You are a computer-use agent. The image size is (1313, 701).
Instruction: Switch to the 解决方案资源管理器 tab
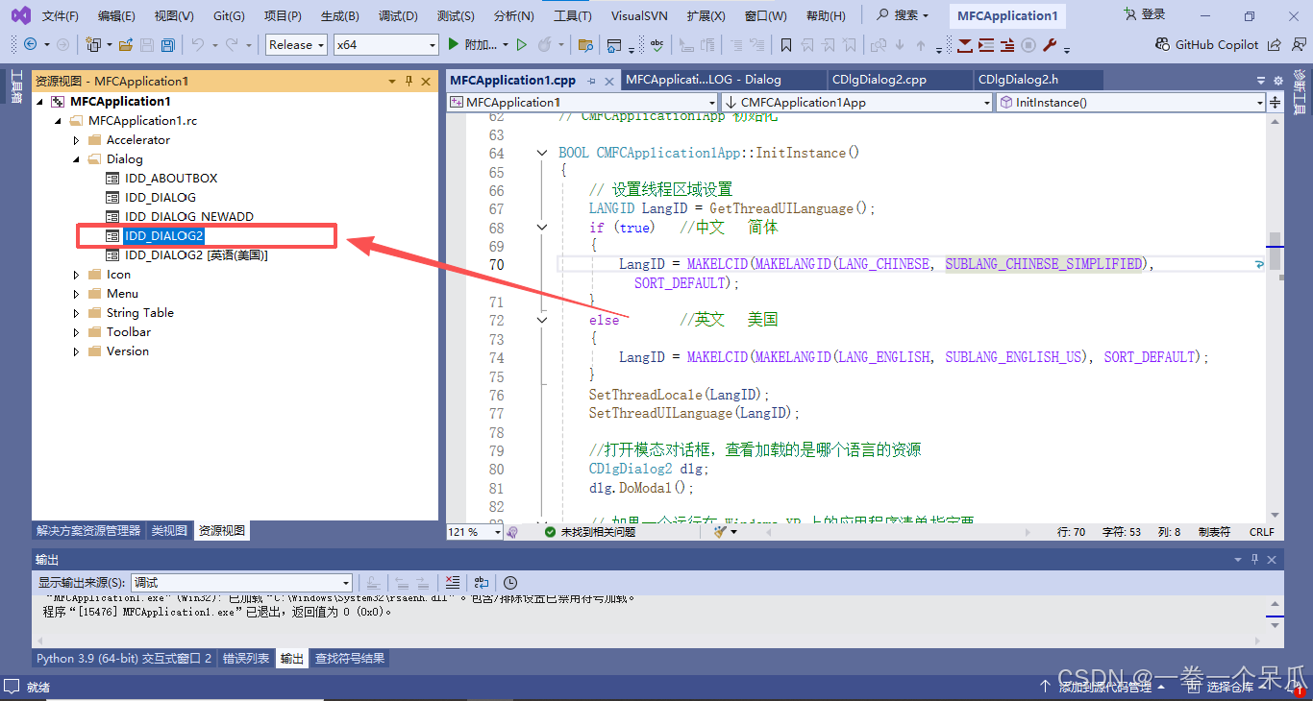[x=88, y=530]
